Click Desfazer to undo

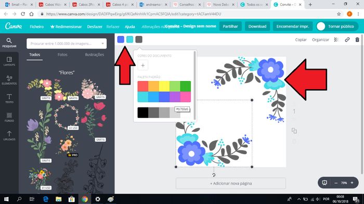[95, 26]
